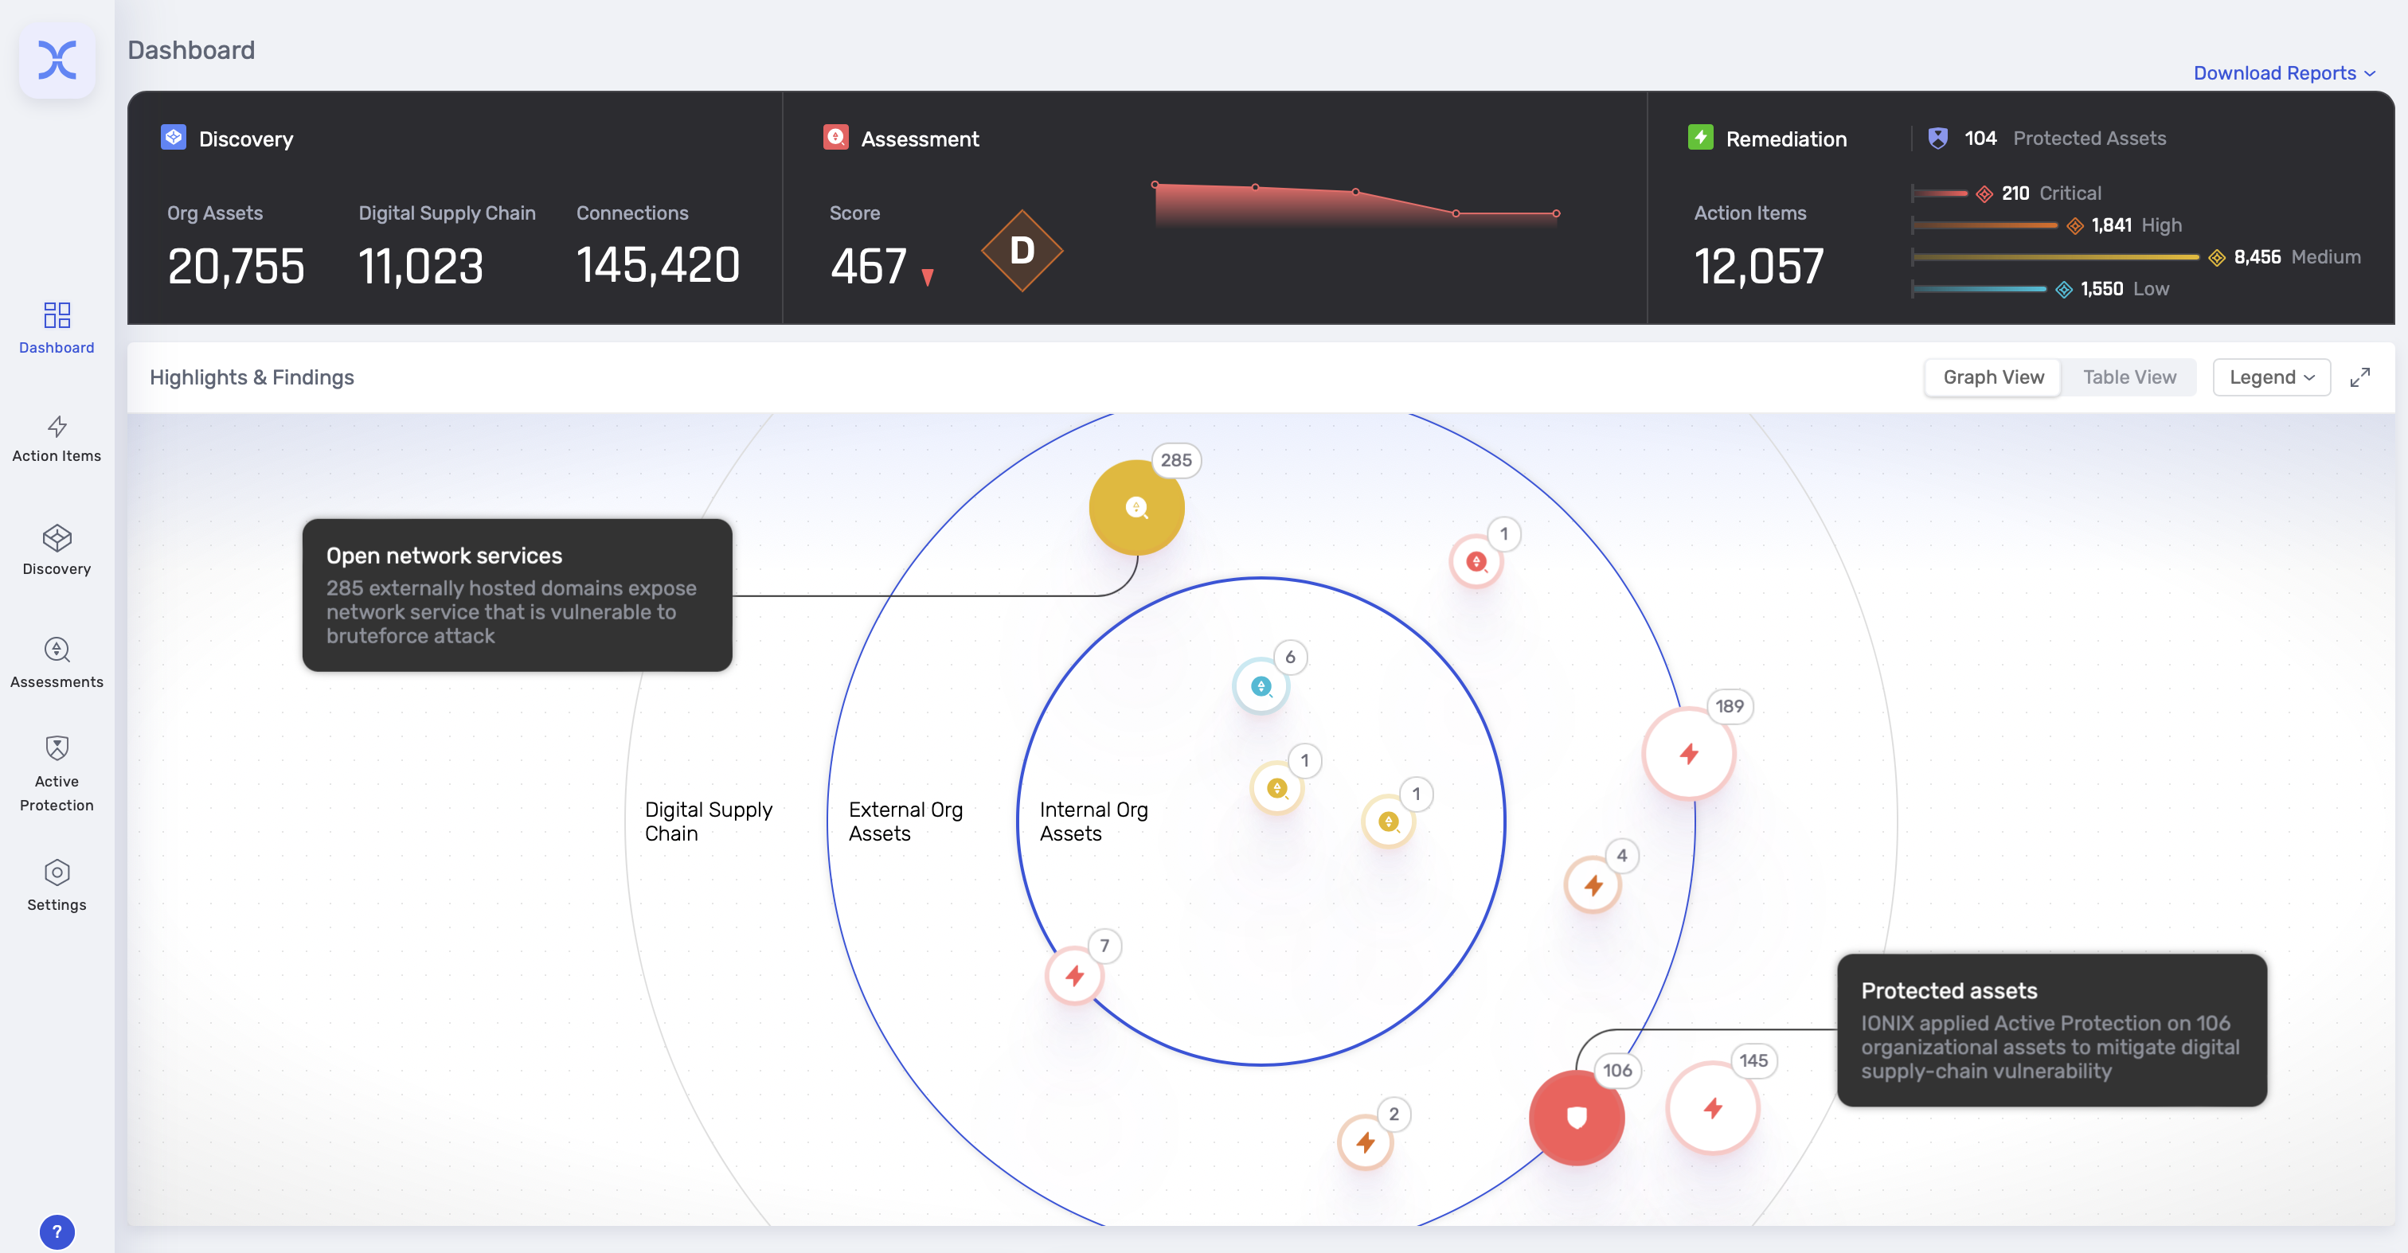Select the red assessment node in External Org Assets
The width and height of the screenshot is (2408, 1253).
click(x=1476, y=561)
